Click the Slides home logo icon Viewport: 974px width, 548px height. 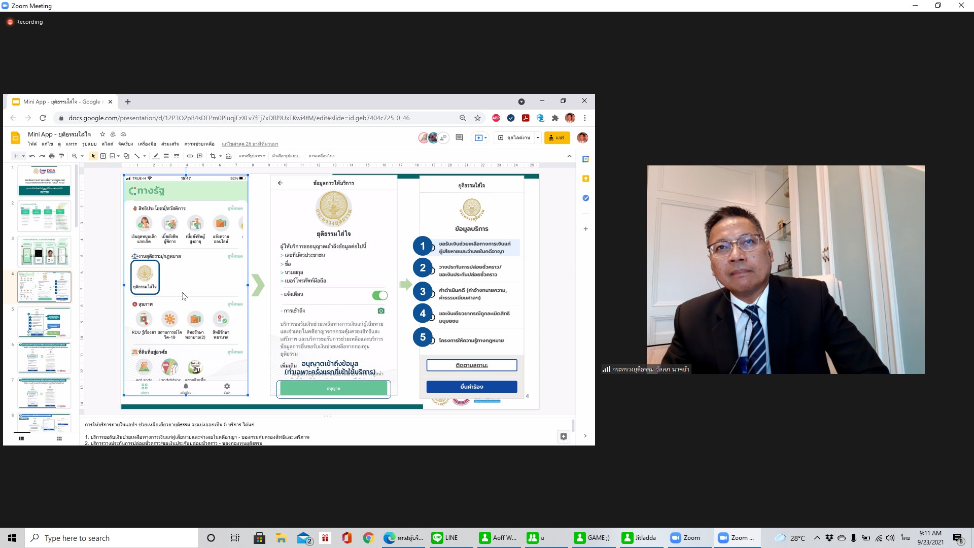point(16,138)
